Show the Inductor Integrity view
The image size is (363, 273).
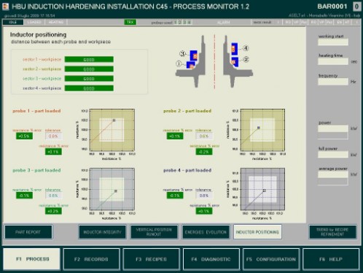tap(102, 232)
